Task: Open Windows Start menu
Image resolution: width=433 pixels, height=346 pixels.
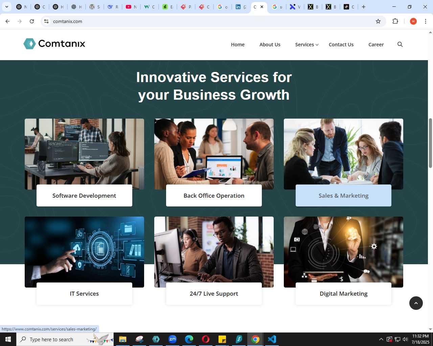Action: [8, 339]
